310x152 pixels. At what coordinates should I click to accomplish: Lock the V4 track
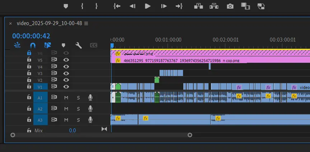[x=29, y=66]
